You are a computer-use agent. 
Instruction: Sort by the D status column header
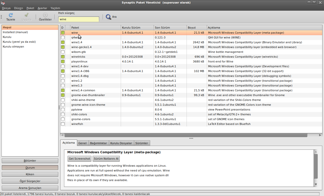pos(63,28)
